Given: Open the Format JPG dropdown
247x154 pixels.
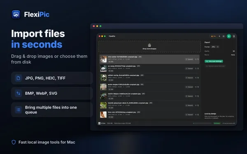Looking at the screenshot, I should click(215, 47).
